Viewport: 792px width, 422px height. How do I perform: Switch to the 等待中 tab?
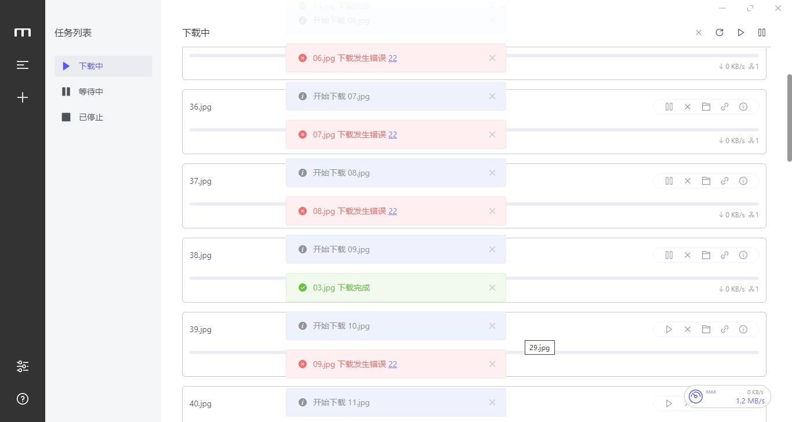click(91, 92)
